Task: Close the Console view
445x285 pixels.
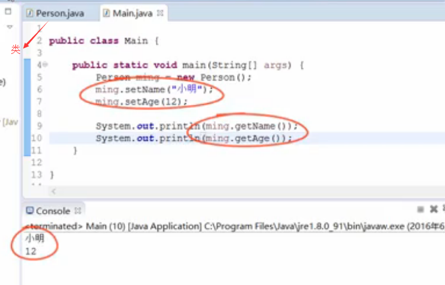Action: pyautogui.click(x=78, y=211)
